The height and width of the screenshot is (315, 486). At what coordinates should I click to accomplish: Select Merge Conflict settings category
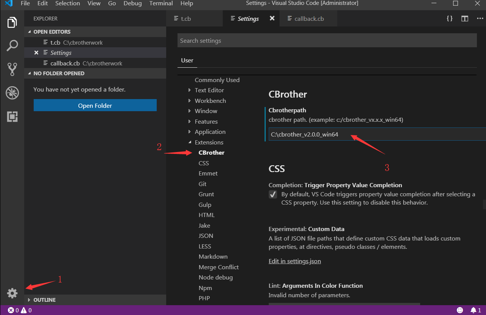tap(219, 267)
